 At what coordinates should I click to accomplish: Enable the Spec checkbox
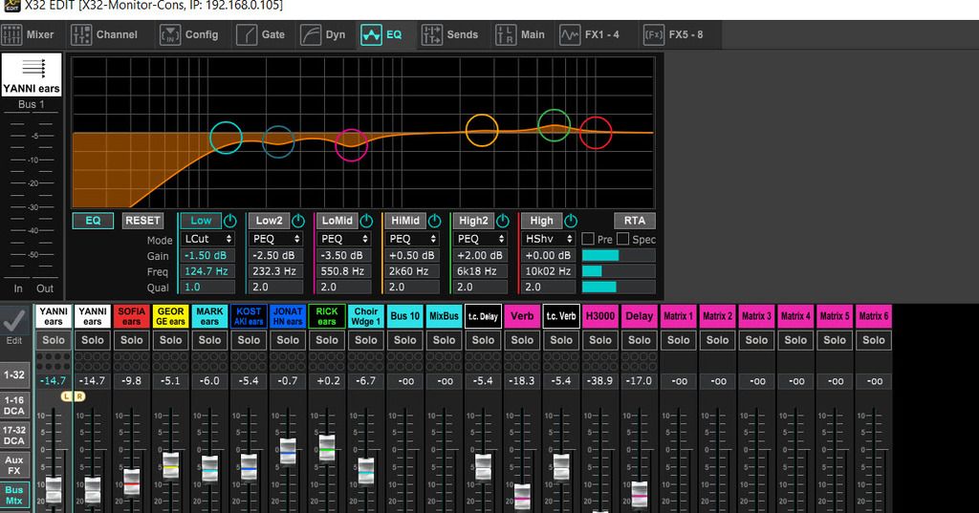click(x=623, y=239)
